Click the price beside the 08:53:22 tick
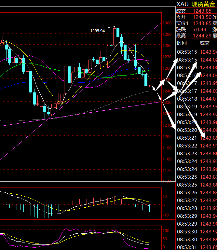 point(209,146)
